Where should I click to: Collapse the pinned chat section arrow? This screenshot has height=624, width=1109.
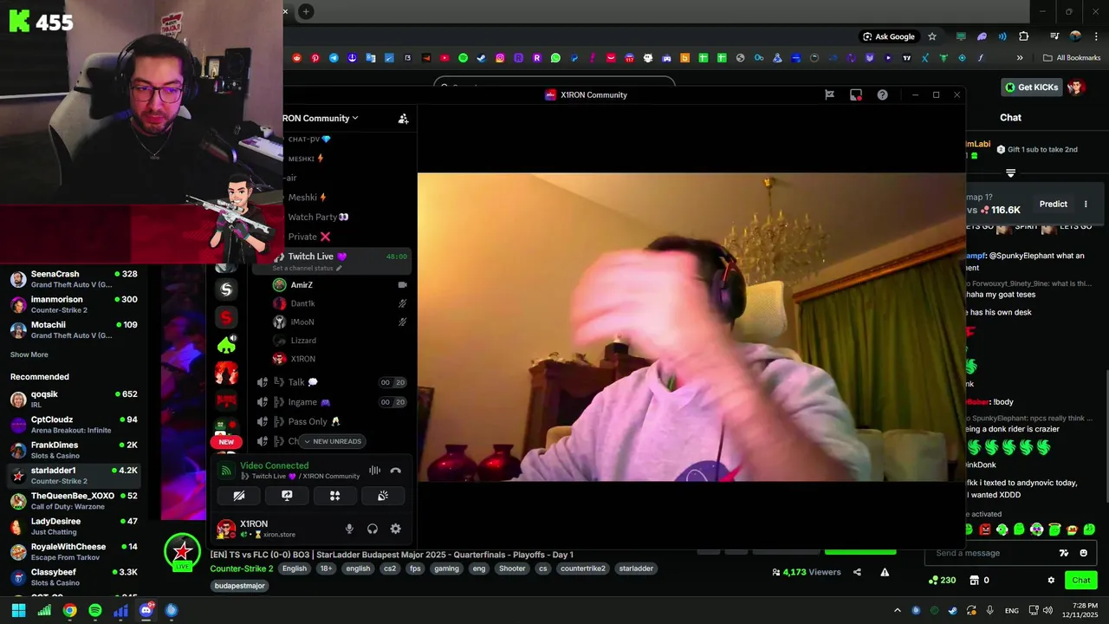[1010, 173]
